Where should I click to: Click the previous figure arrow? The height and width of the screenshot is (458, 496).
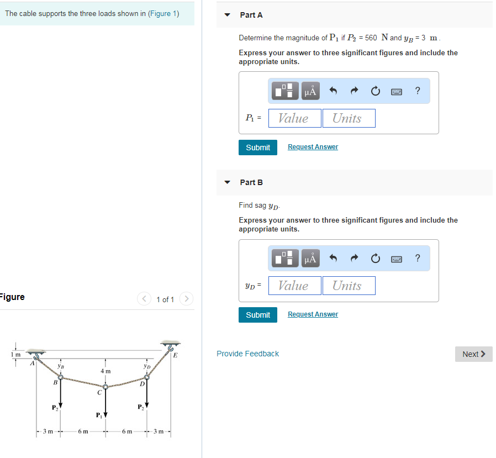coord(144,299)
